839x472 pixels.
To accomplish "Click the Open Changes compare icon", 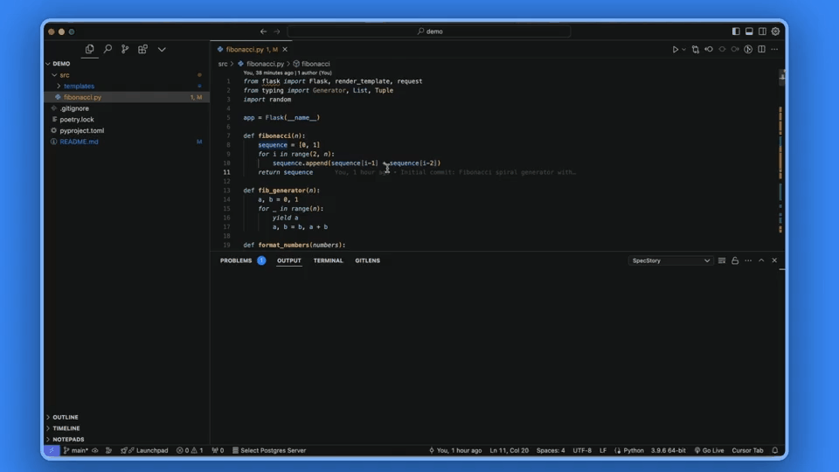I will pyautogui.click(x=696, y=50).
